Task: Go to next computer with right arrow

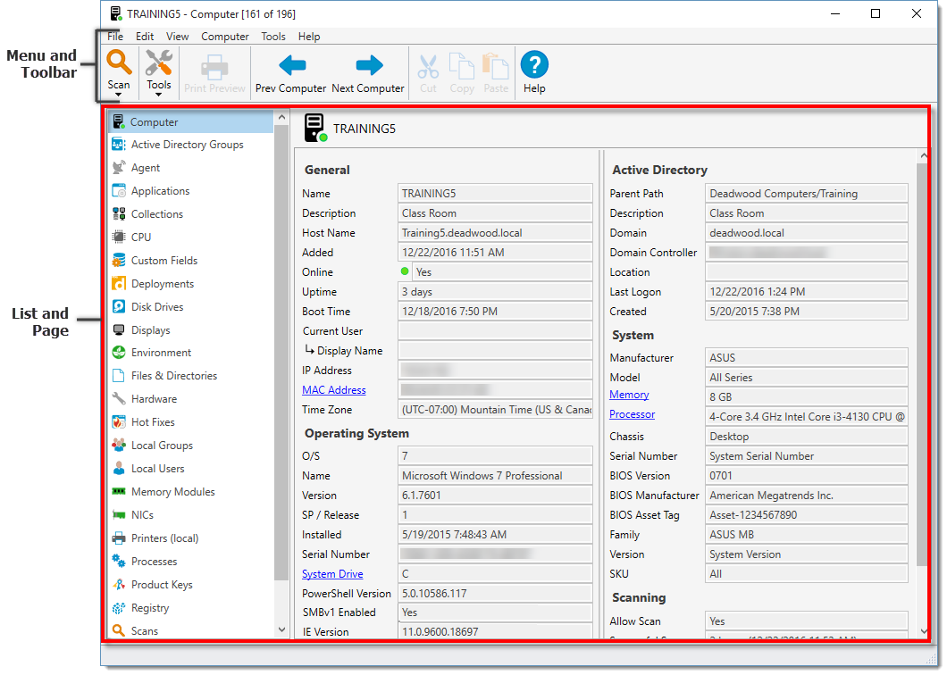Action: click(369, 65)
